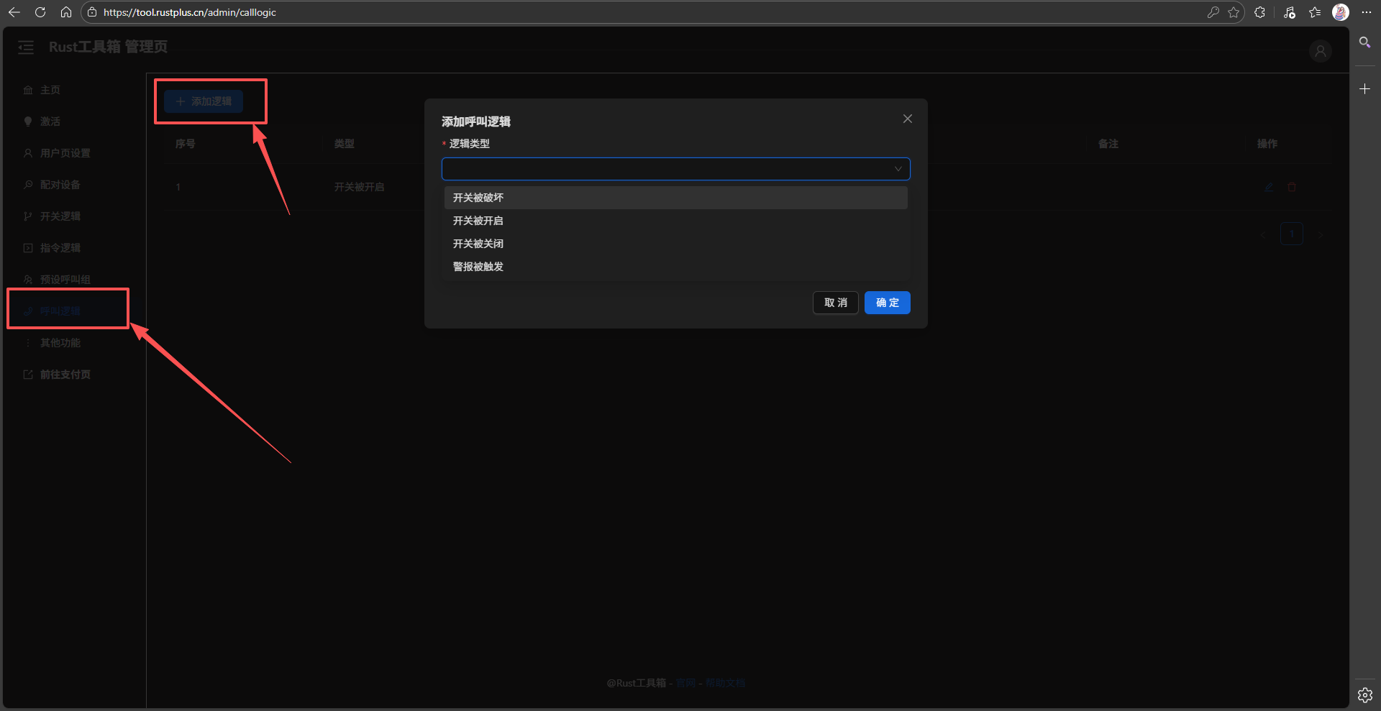Open browser extensions puzzle icon

click(x=1259, y=12)
